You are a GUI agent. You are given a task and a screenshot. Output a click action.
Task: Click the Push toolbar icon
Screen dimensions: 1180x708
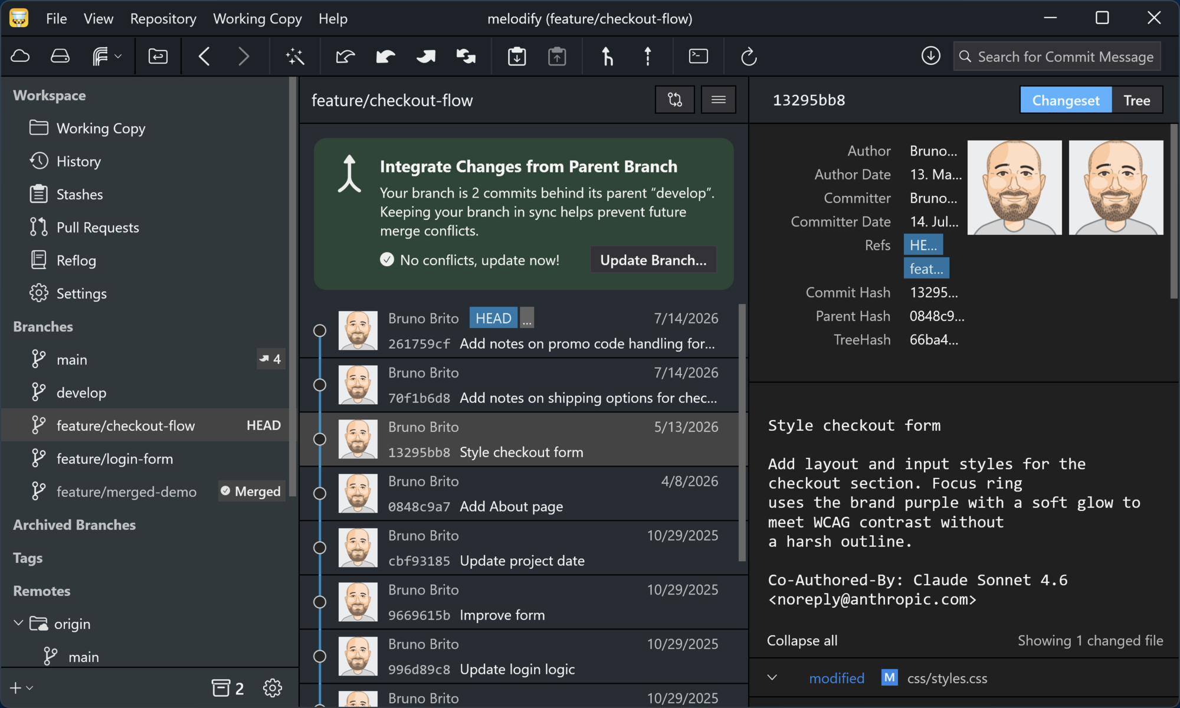(x=425, y=56)
